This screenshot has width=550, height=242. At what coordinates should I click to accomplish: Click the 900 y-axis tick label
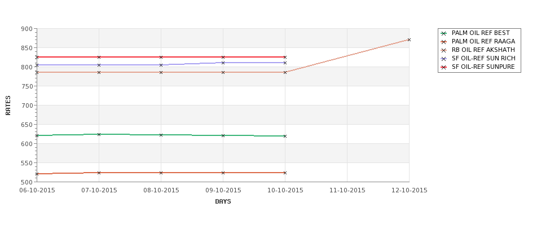click(x=27, y=29)
